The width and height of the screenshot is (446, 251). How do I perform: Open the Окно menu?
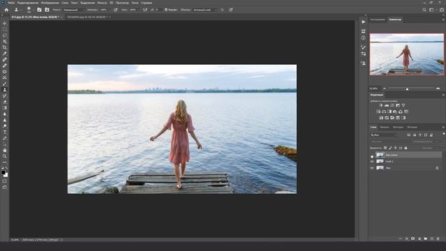click(134, 3)
